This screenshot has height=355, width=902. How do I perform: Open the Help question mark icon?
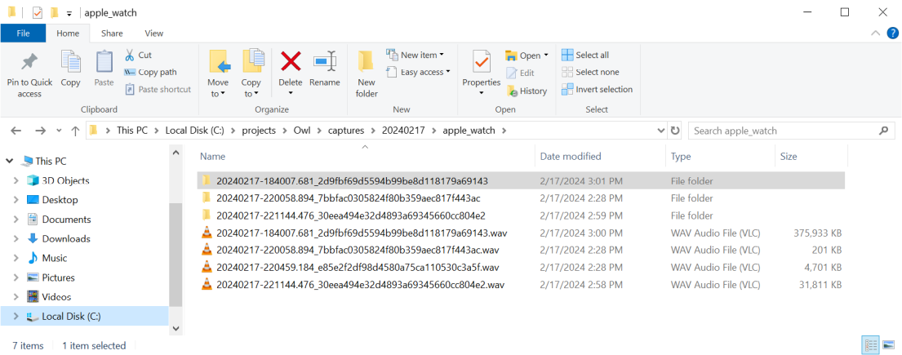pyautogui.click(x=892, y=33)
